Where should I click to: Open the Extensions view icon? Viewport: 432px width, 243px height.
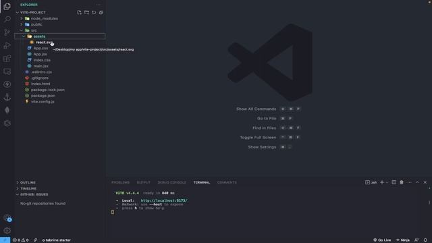coord(7,58)
